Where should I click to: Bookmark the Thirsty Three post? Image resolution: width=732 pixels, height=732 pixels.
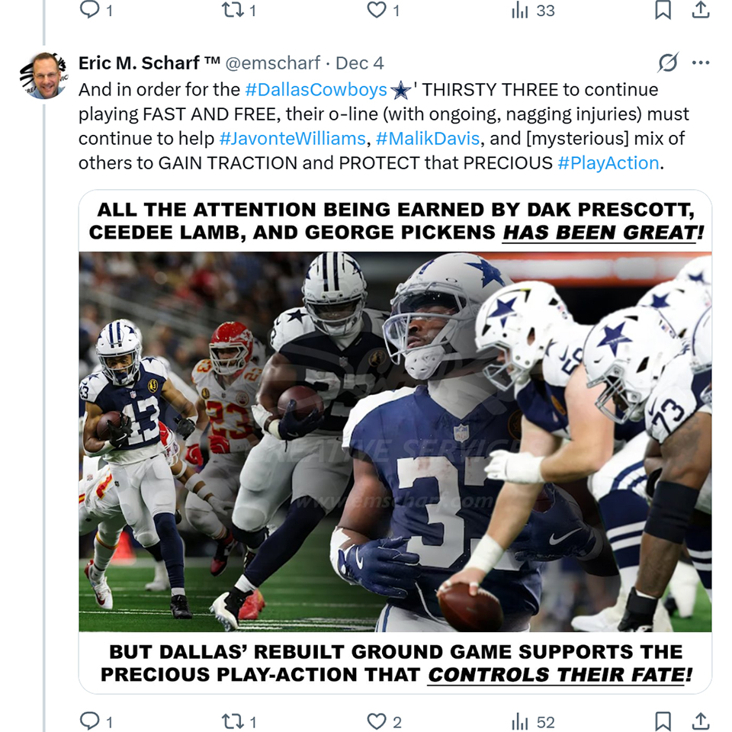coord(663,721)
